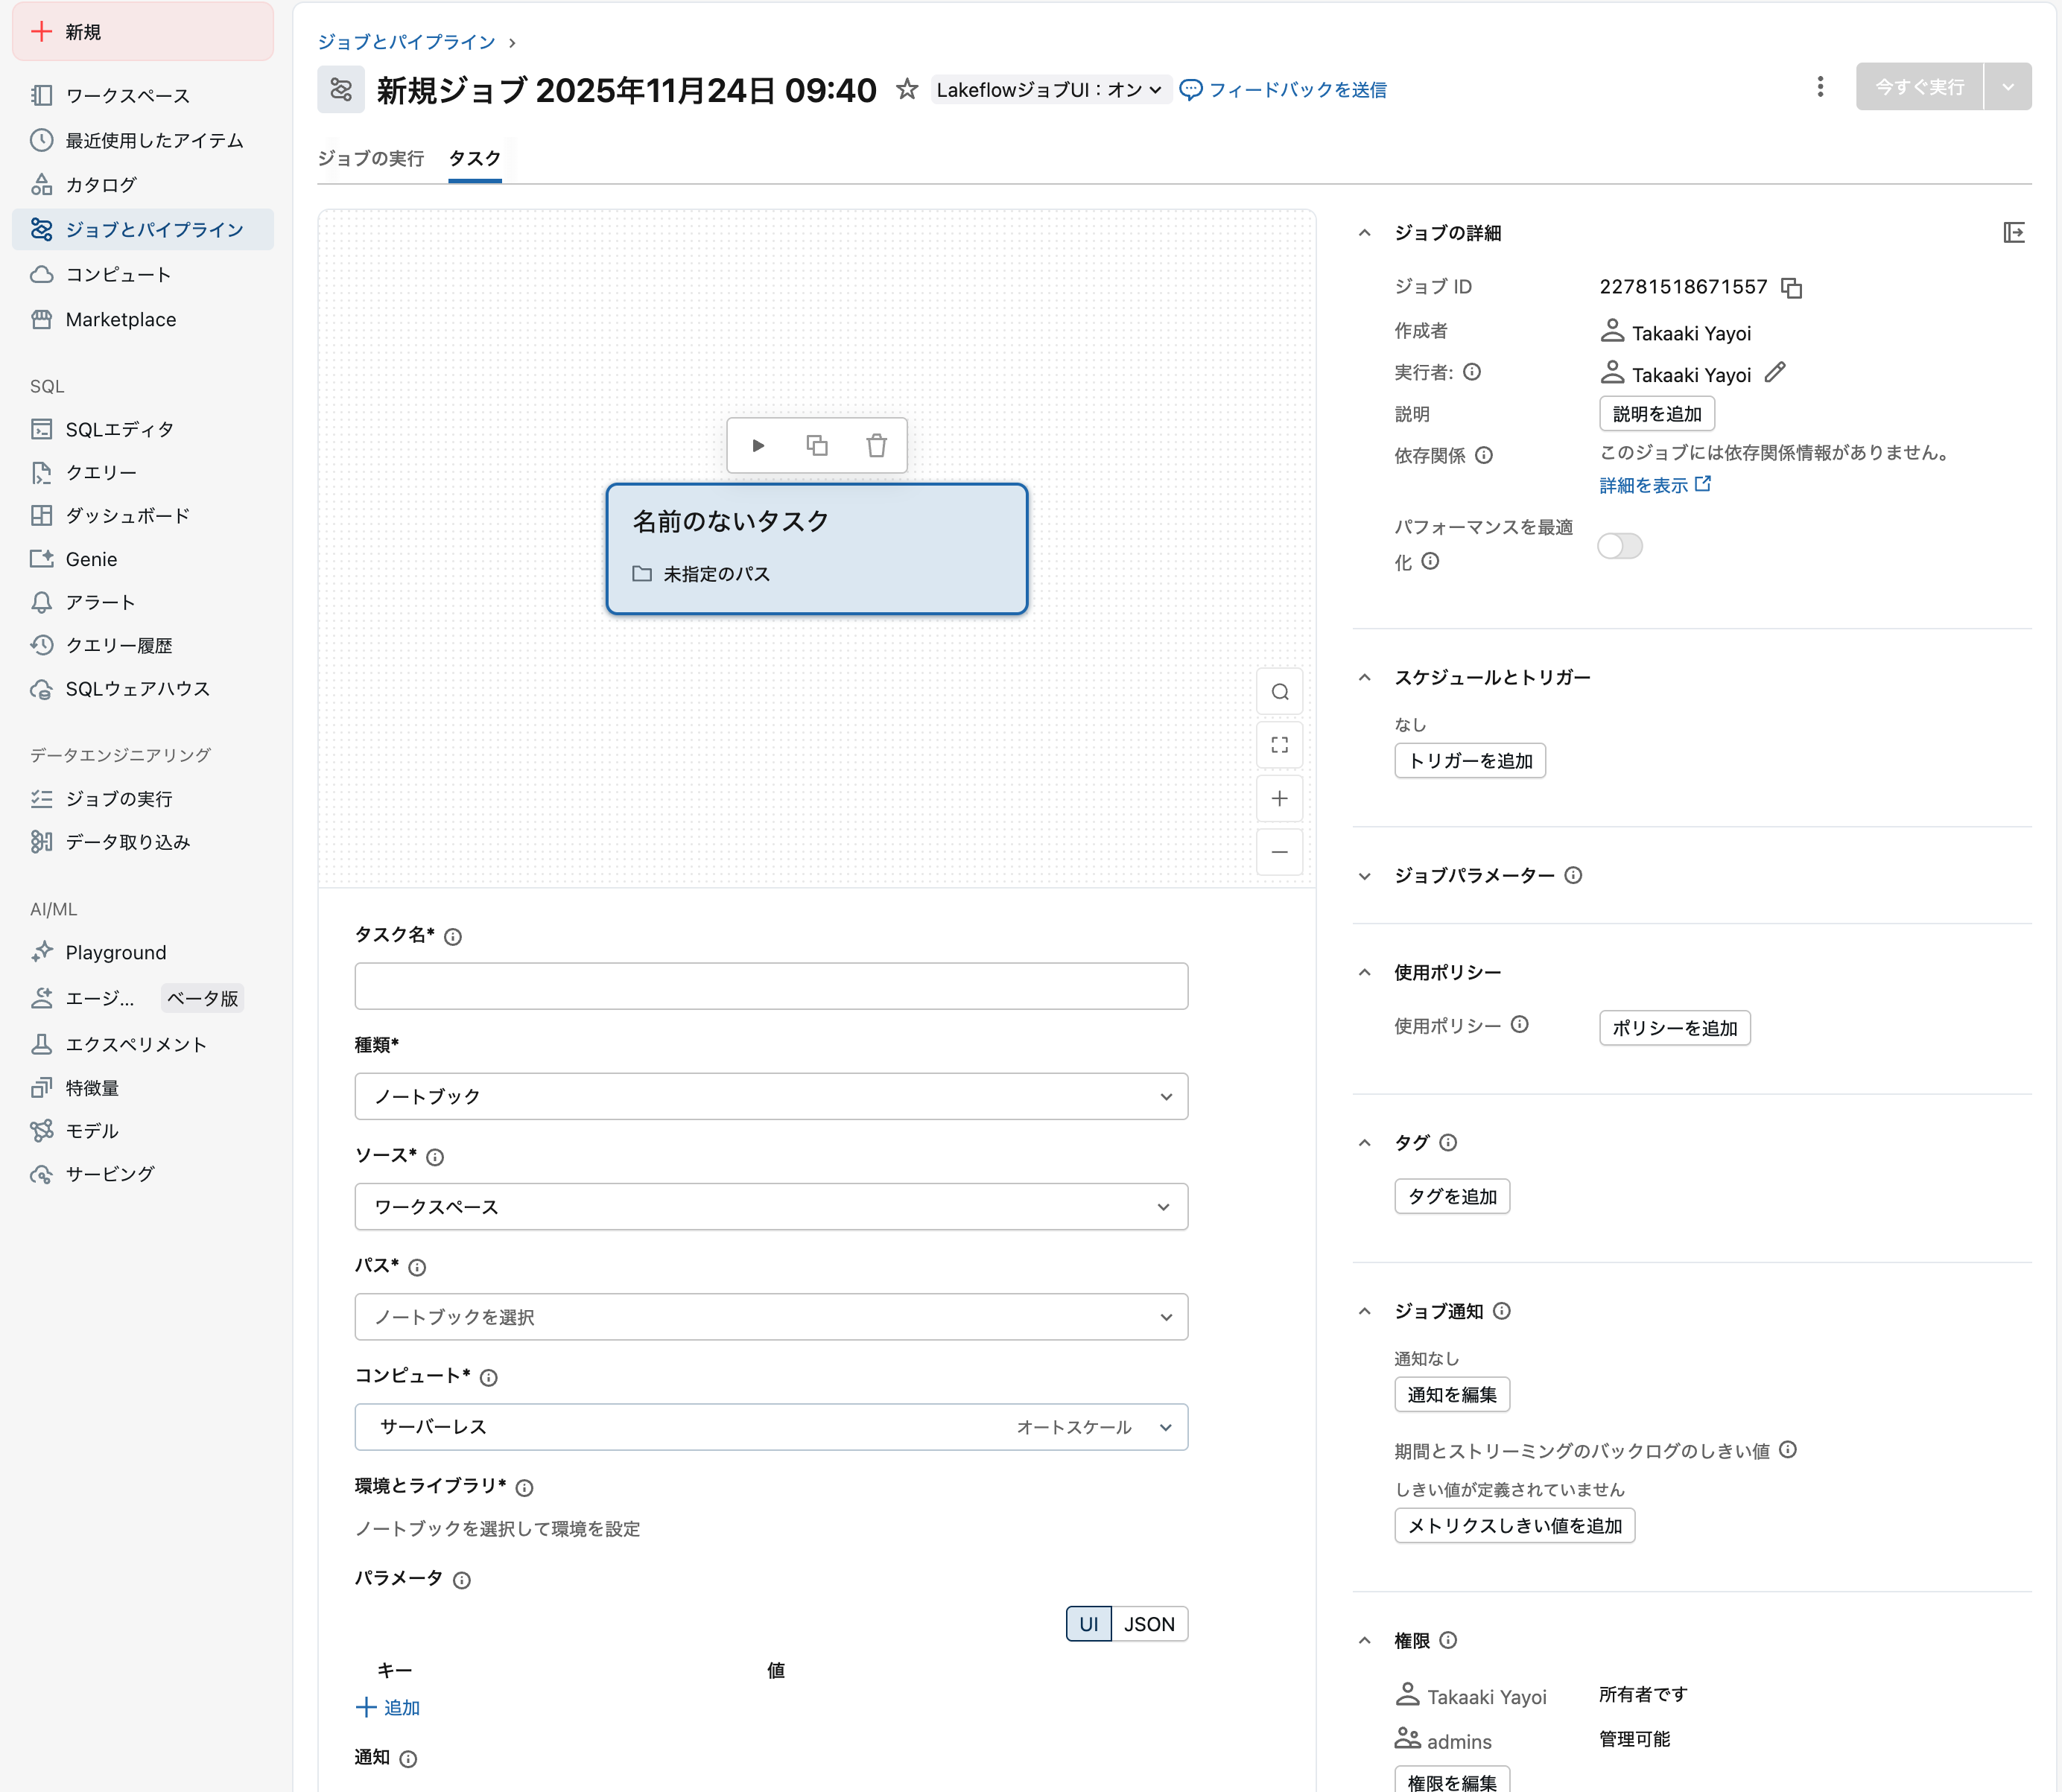Viewport: 2062px width, 1792px height.
Task: Open the 詳細を表示 link
Action: [1645, 484]
